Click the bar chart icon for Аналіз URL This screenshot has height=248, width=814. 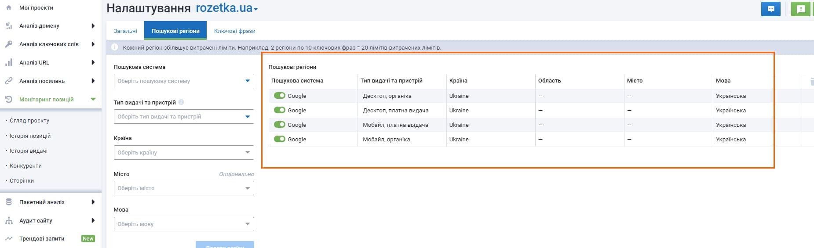coord(9,62)
